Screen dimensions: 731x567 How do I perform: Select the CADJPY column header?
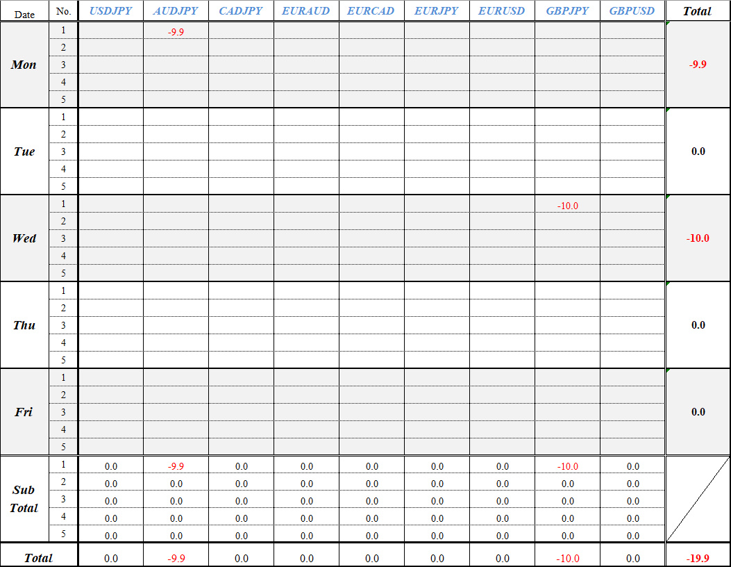coord(241,11)
